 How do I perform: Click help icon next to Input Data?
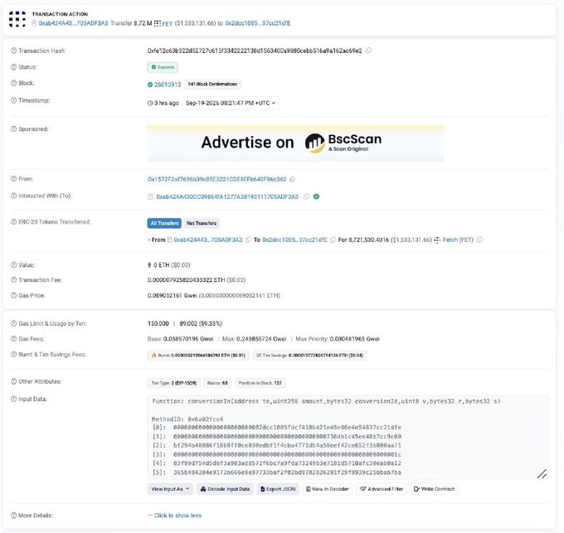coord(13,399)
